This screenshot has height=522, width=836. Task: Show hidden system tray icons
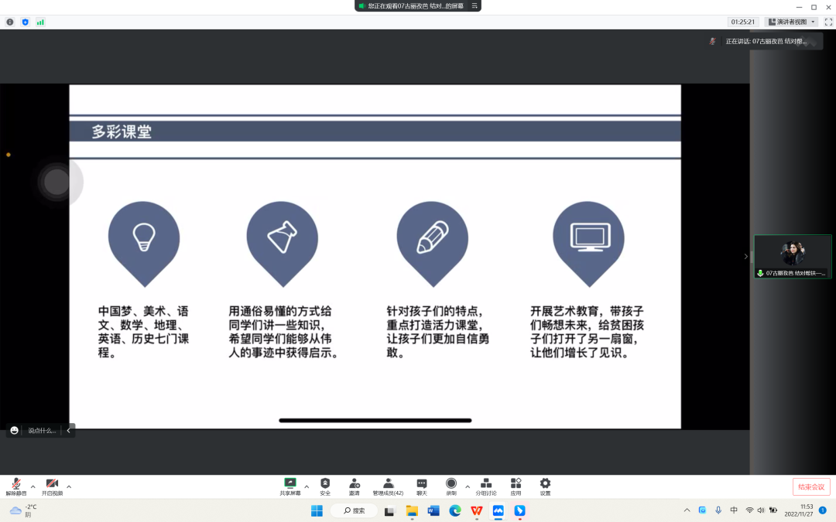tap(687, 510)
